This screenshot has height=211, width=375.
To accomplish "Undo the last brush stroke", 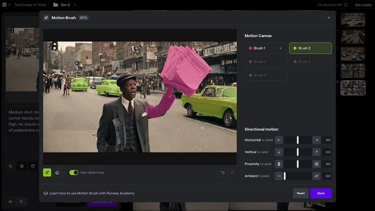I will point(223,172).
